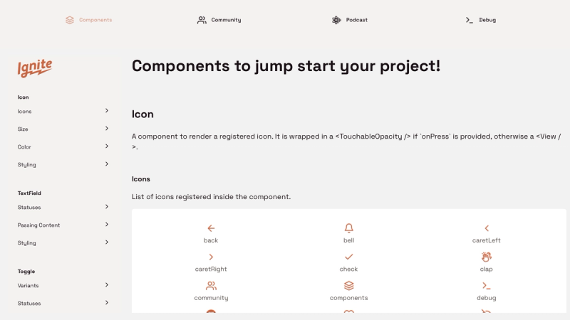Select Styling under Icon section

(x=27, y=164)
